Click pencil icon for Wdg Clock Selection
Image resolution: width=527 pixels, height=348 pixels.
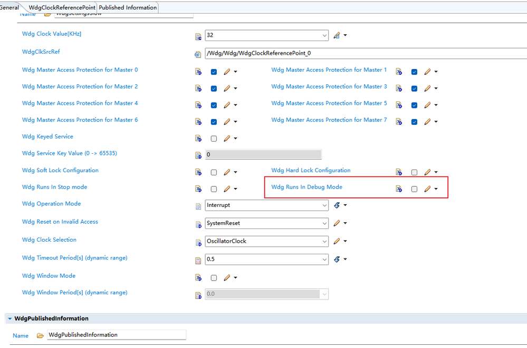pos(337,241)
